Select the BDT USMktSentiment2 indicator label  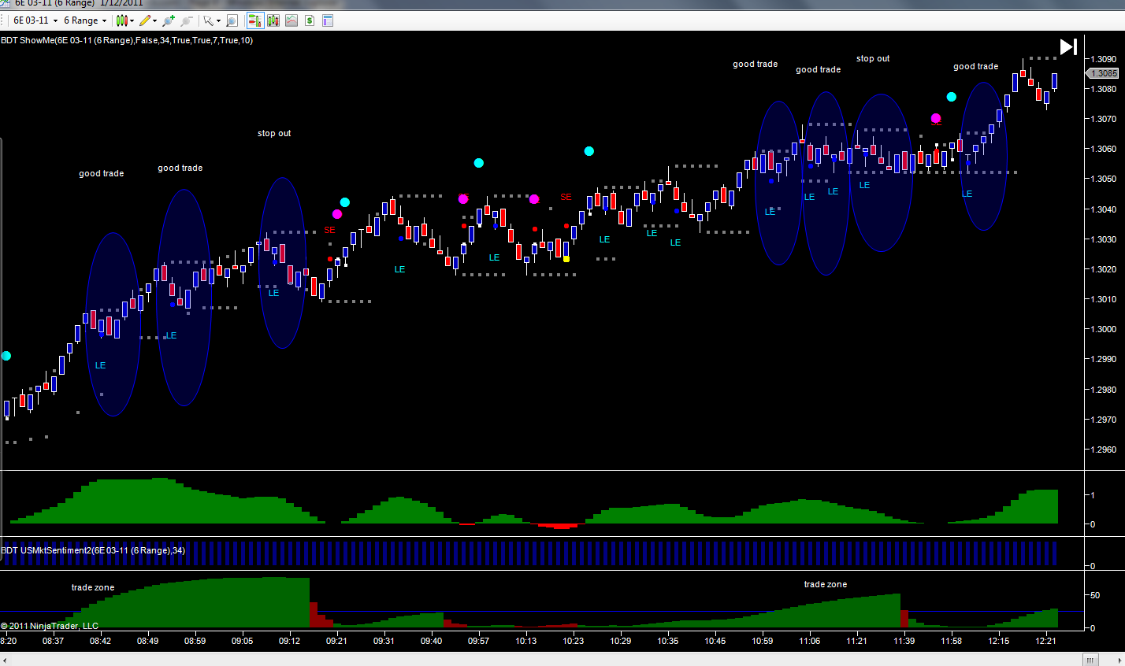(93, 550)
